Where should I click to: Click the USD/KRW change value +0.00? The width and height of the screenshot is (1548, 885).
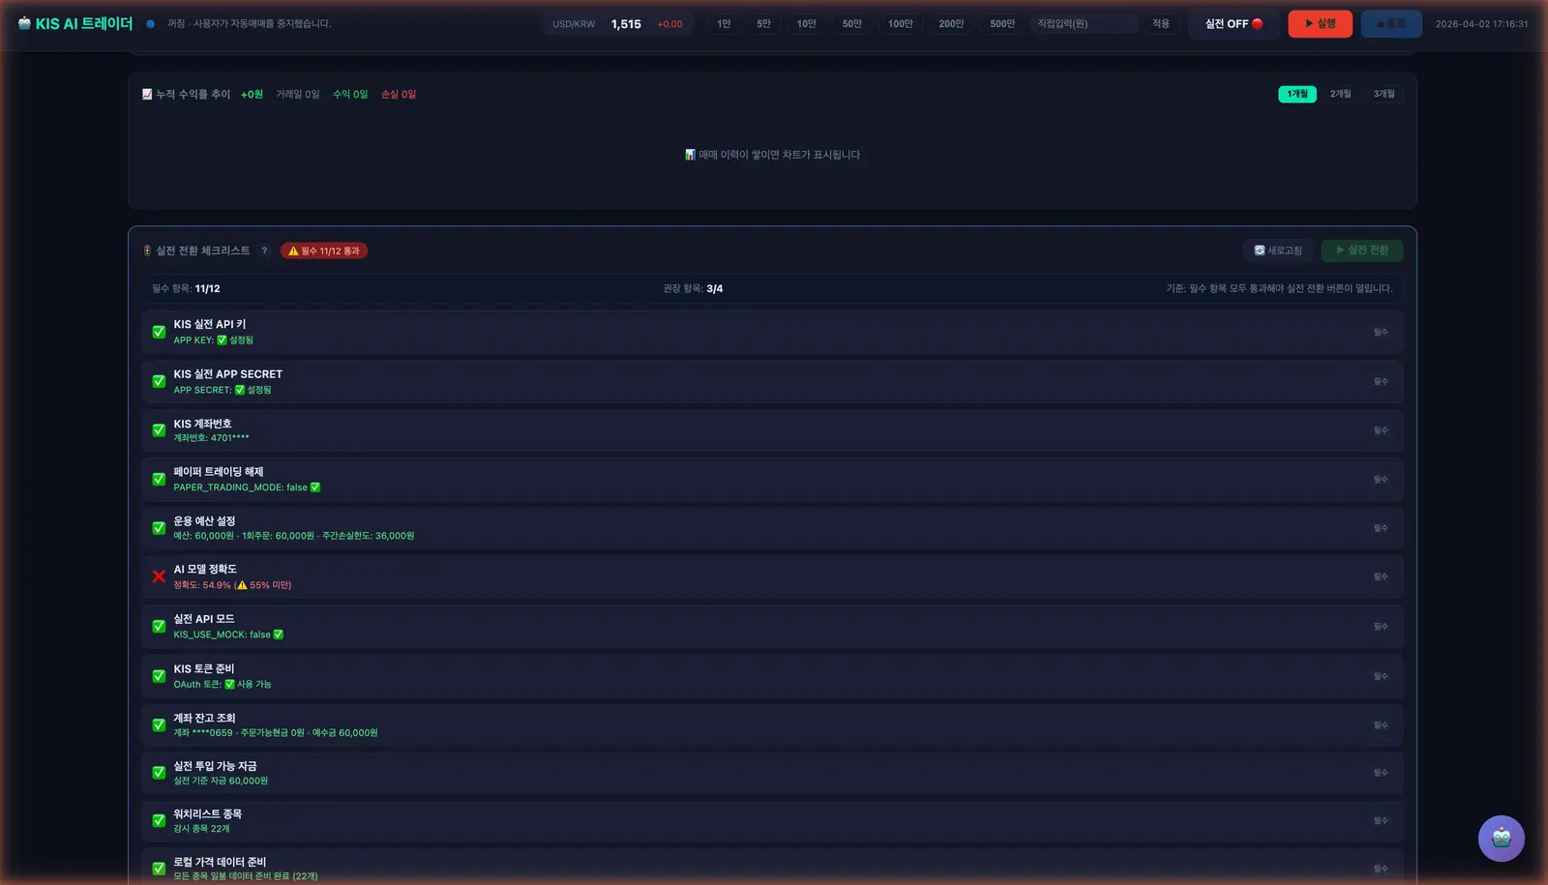670,24
